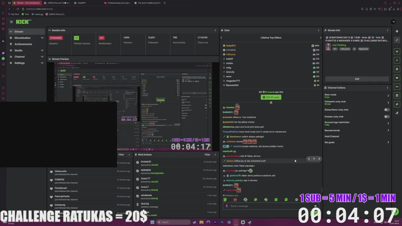Open Set goals settings
The image size is (402, 226).
point(357,143)
